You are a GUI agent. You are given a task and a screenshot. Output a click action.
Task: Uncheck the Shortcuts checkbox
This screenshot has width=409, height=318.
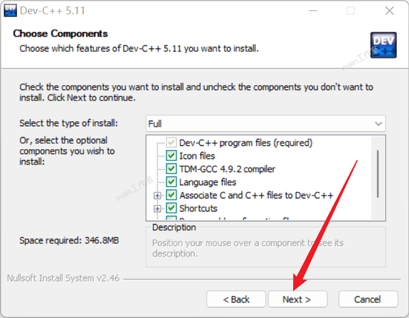tap(171, 208)
